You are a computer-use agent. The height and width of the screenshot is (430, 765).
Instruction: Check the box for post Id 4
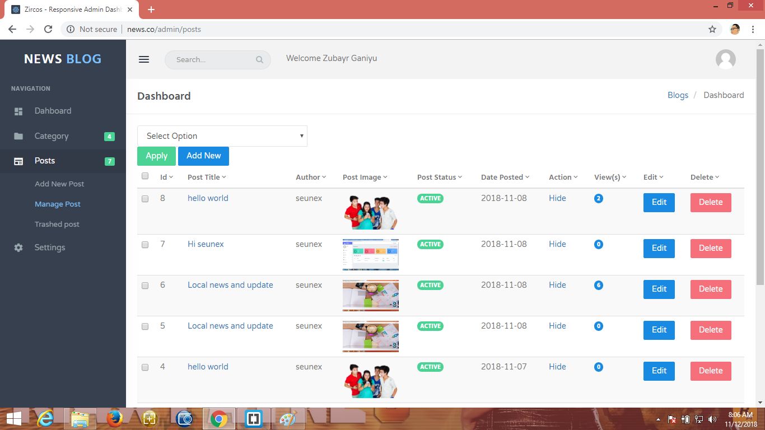(x=145, y=367)
